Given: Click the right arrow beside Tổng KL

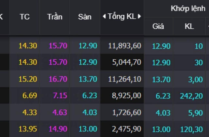Looking at the screenshot, I should point(139,16).
